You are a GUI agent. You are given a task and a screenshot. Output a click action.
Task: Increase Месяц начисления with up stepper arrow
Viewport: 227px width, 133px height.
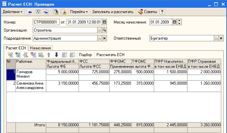pyautogui.click(x=179, y=20)
